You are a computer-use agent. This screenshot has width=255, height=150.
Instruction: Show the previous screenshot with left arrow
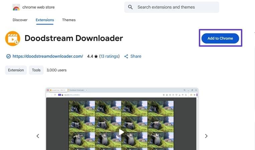(x=38, y=136)
